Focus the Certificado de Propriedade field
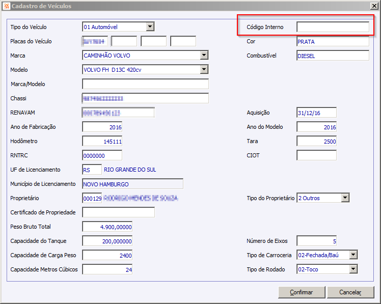Viewport: 381px width, 304px height. pos(118,212)
